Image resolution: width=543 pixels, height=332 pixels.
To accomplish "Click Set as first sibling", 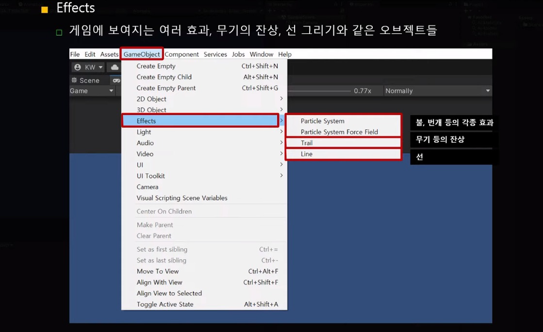I will [x=204, y=249].
